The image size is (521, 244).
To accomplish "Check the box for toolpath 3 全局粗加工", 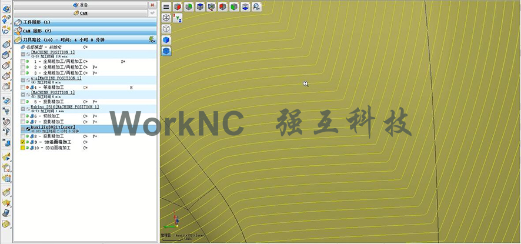I will coord(22,73).
